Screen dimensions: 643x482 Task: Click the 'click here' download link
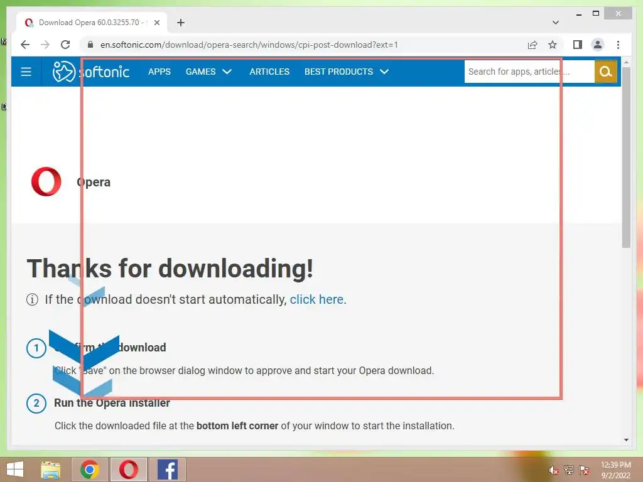[318, 299]
